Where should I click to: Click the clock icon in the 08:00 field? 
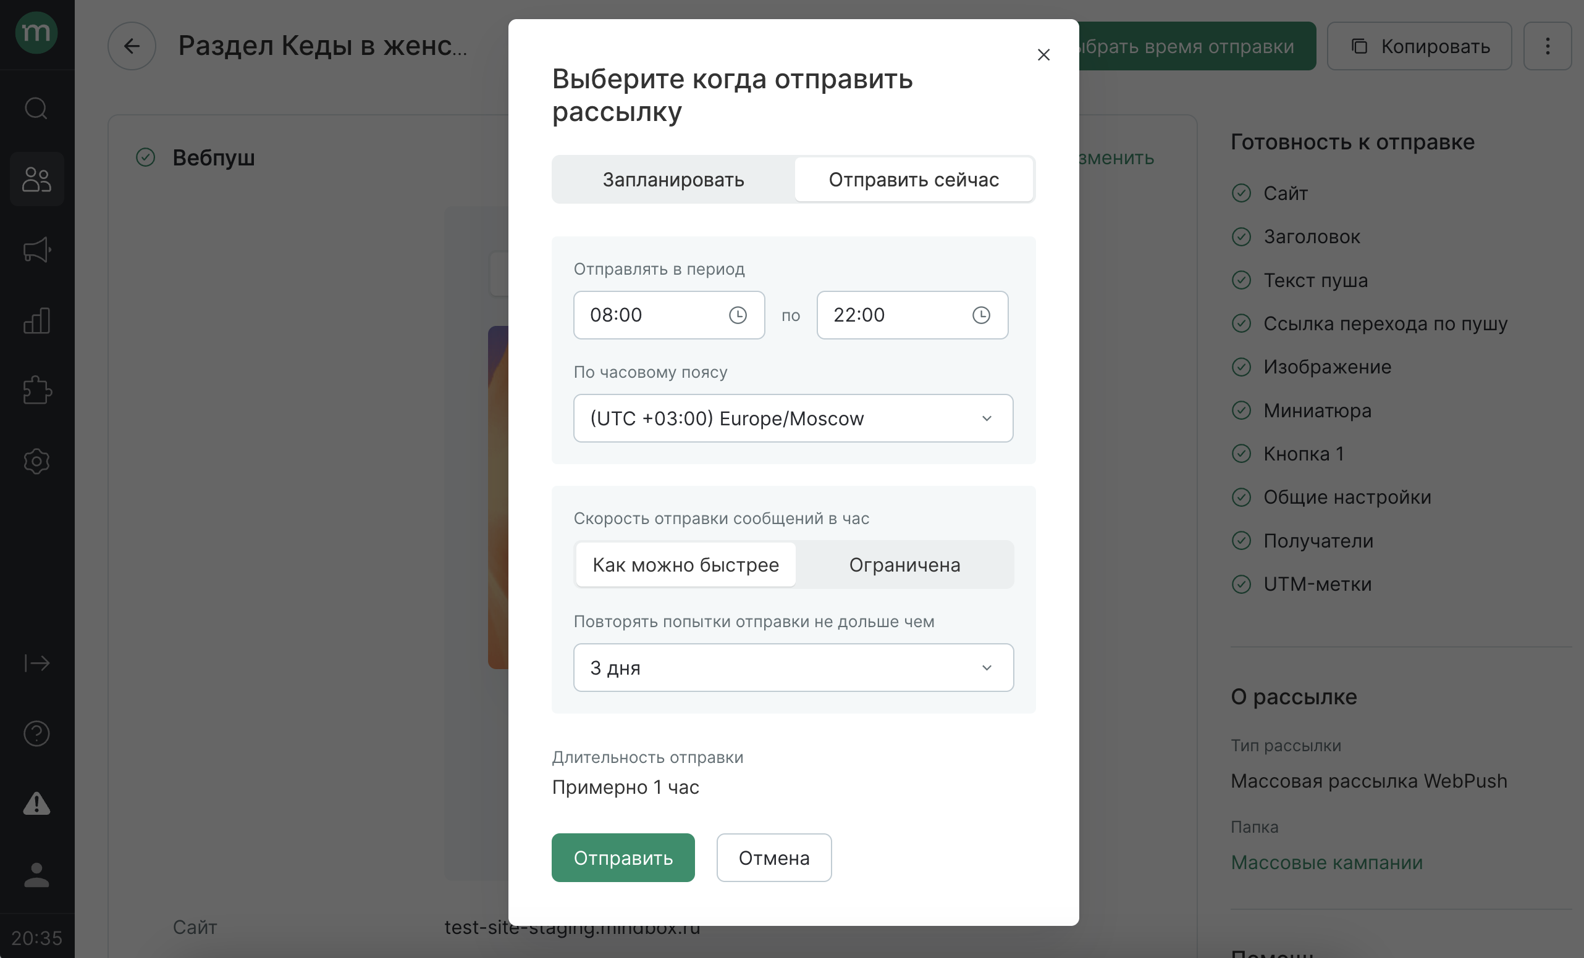(738, 315)
